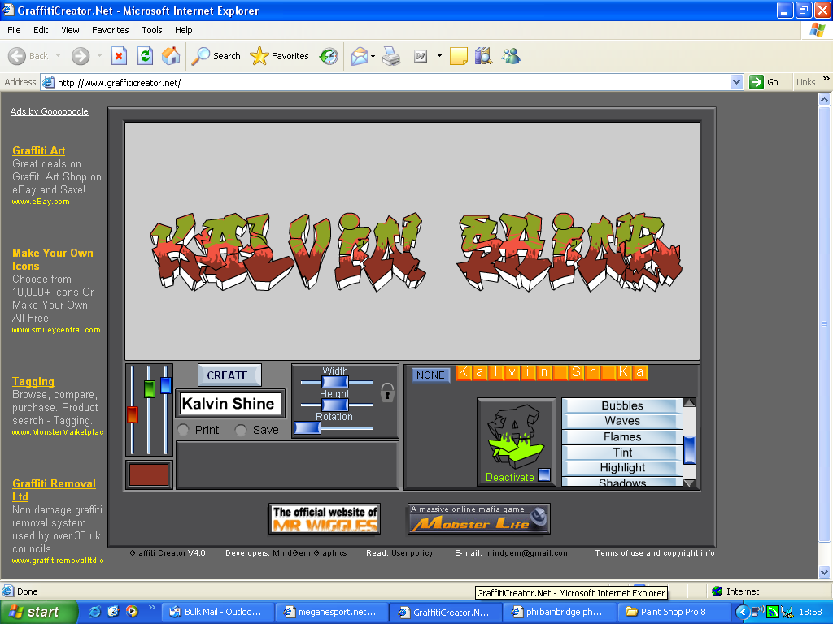Open Messenger people icon
The width and height of the screenshot is (833, 624).
tap(511, 56)
